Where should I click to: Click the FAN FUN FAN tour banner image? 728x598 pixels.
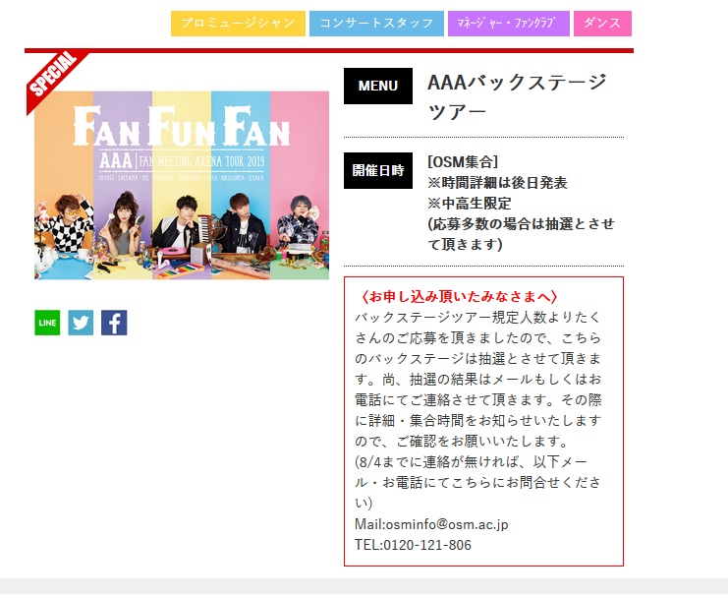click(182, 185)
